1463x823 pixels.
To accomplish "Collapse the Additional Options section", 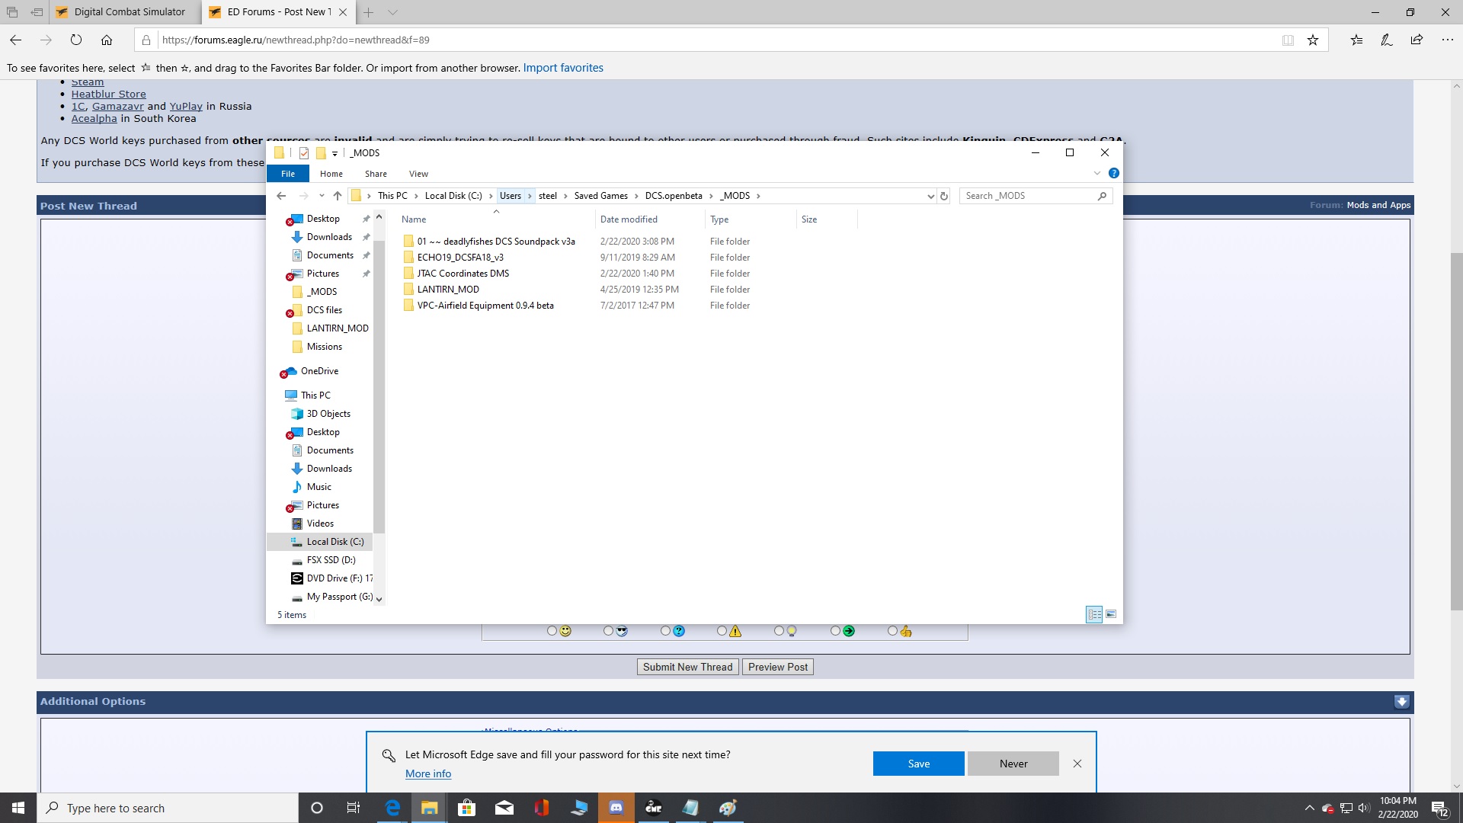I will tap(1401, 702).
